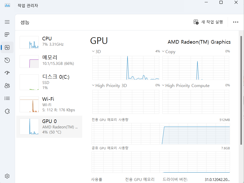The width and height of the screenshot is (244, 183).
Task: Open the Details list page icon
Action: point(7,98)
